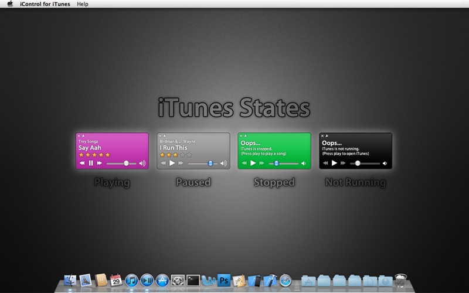Image resolution: width=469 pixels, height=293 pixels.
Task: Launch Xcode hammer icon in dock
Action: point(270,281)
